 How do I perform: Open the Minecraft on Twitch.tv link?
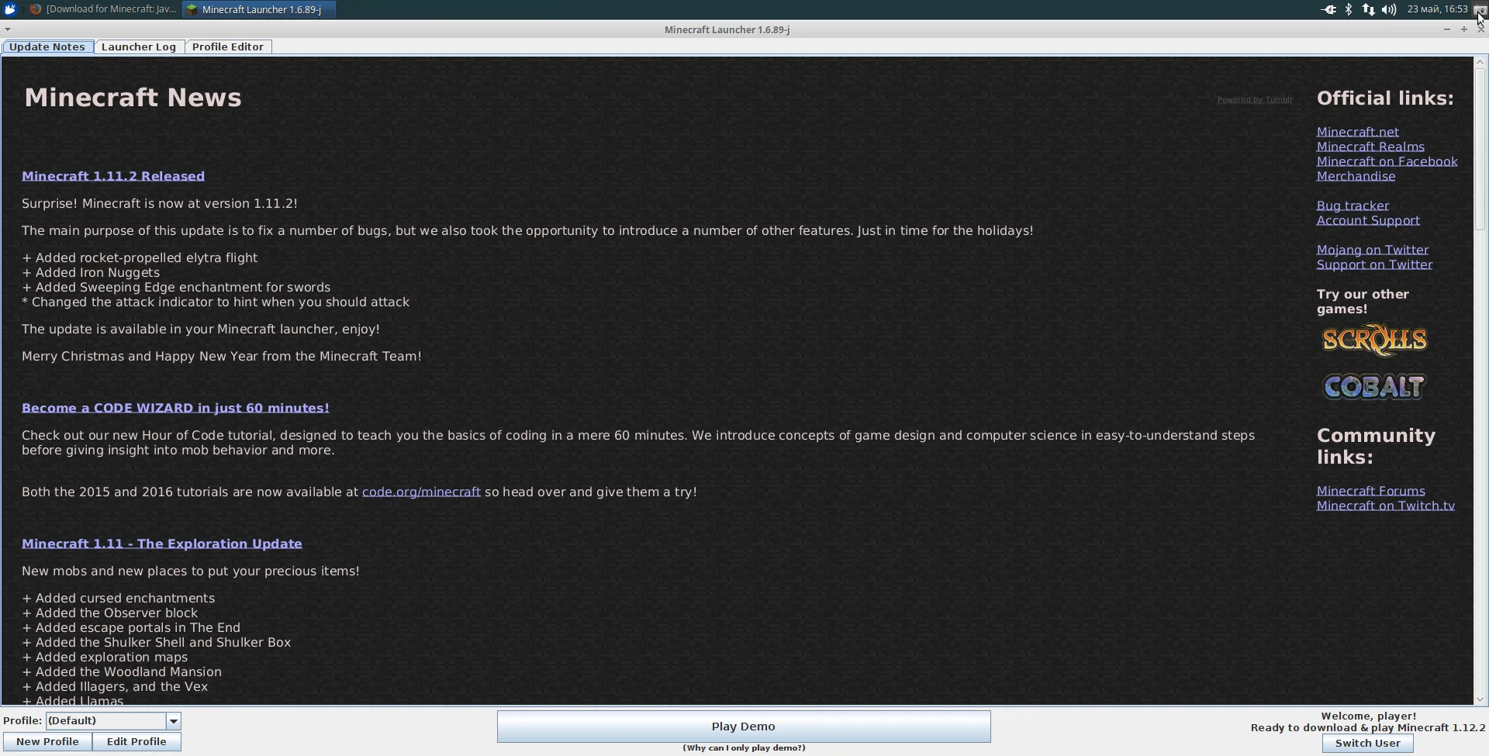1386,506
